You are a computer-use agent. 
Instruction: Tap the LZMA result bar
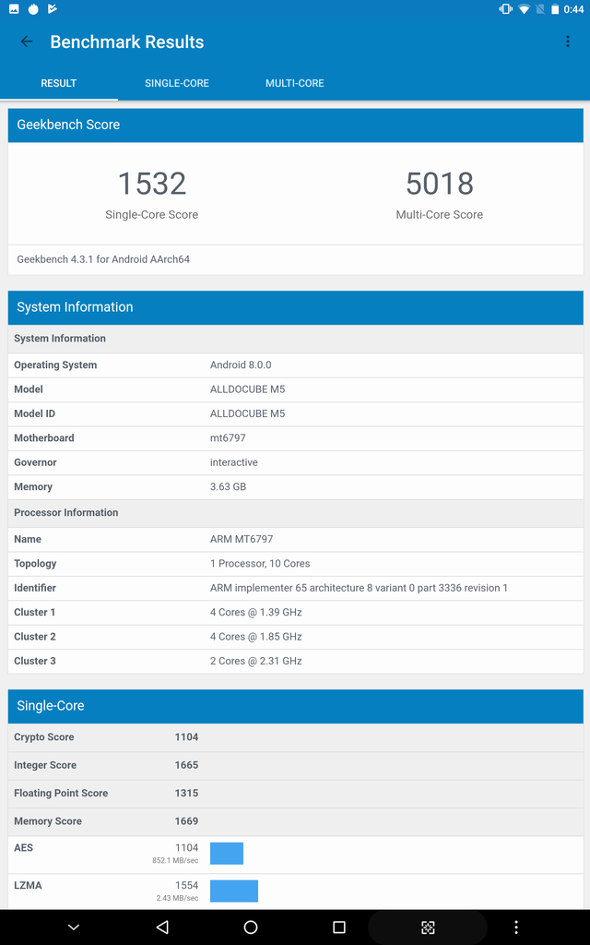pyautogui.click(x=234, y=891)
